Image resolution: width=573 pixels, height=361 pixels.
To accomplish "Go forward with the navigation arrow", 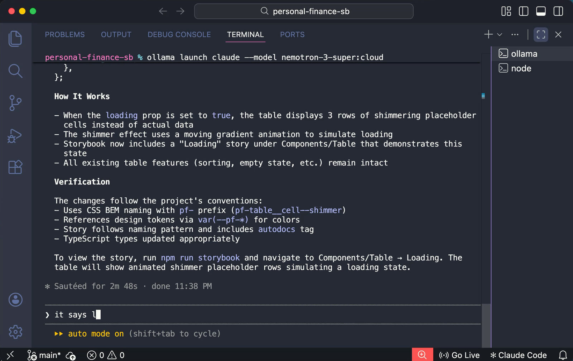I will [180, 11].
